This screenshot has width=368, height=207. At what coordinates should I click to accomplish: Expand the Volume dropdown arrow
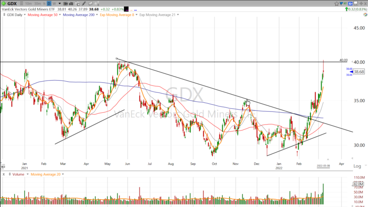[x=28, y=174]
